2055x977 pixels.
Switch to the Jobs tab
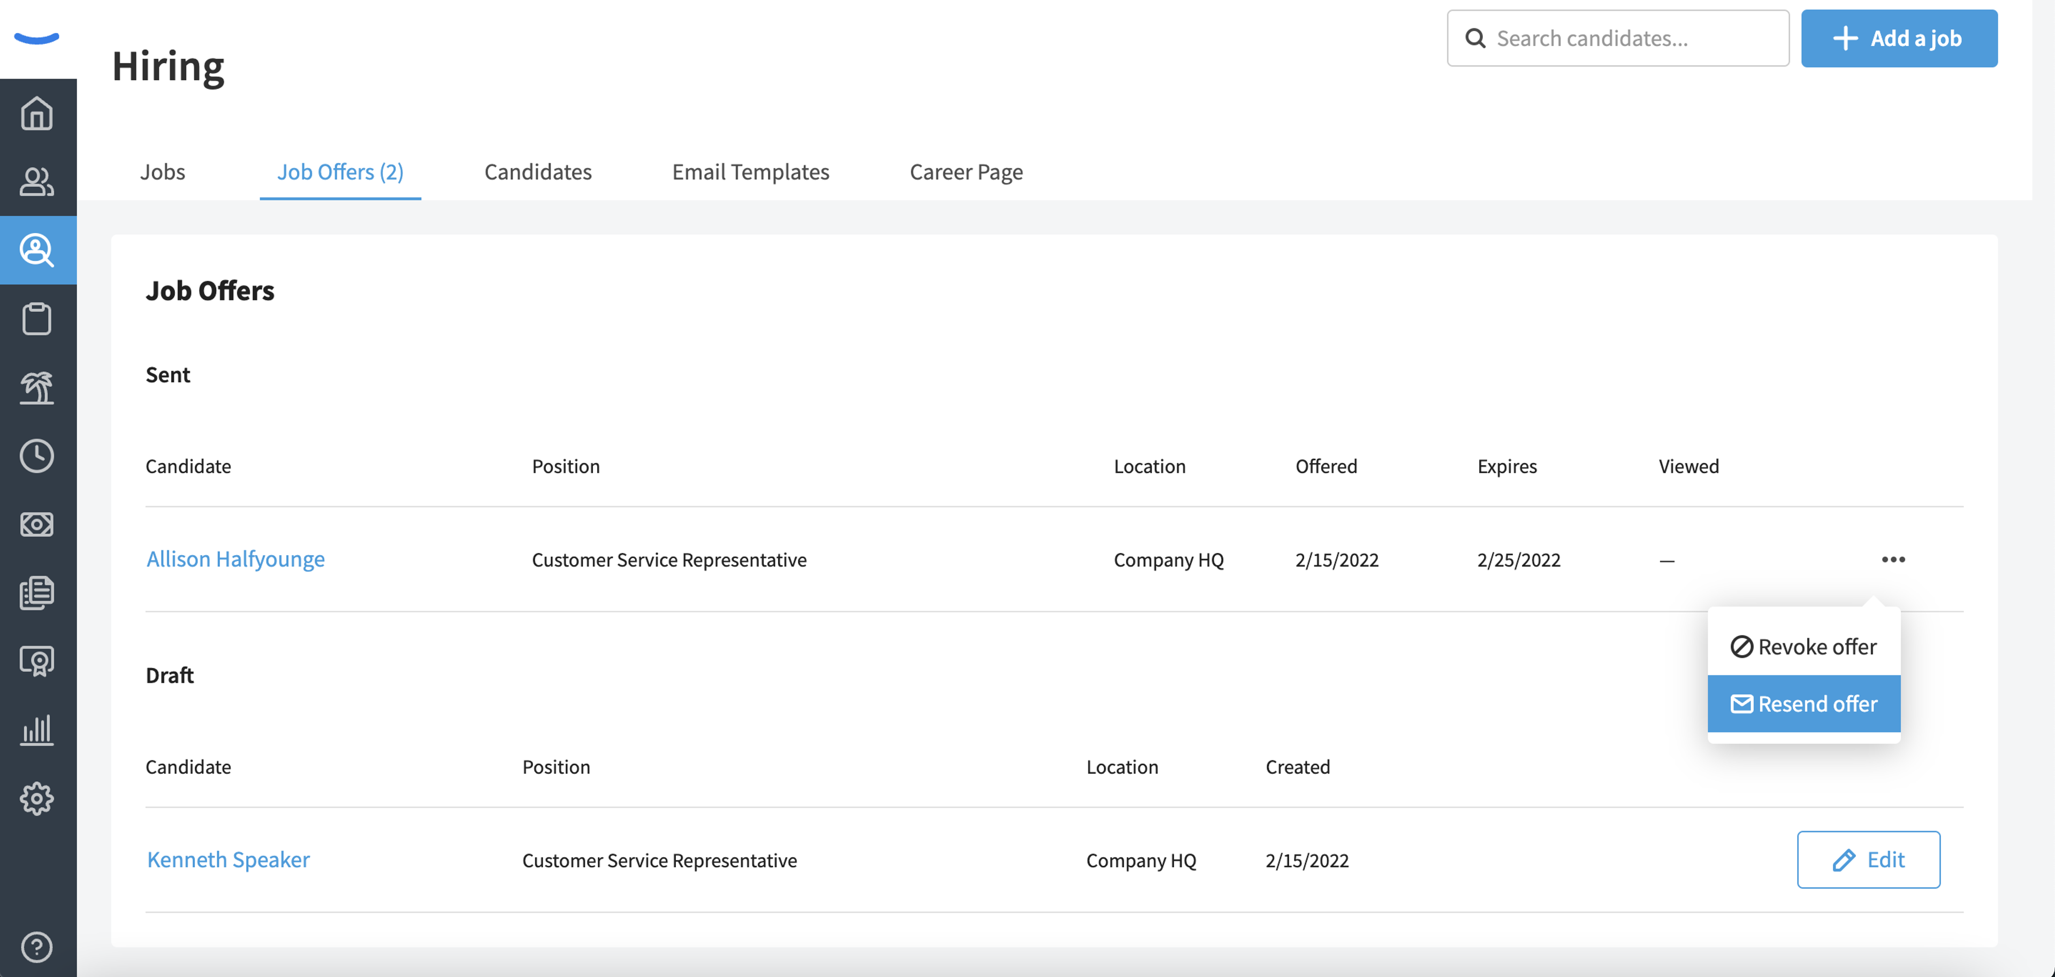click(163, 171)
